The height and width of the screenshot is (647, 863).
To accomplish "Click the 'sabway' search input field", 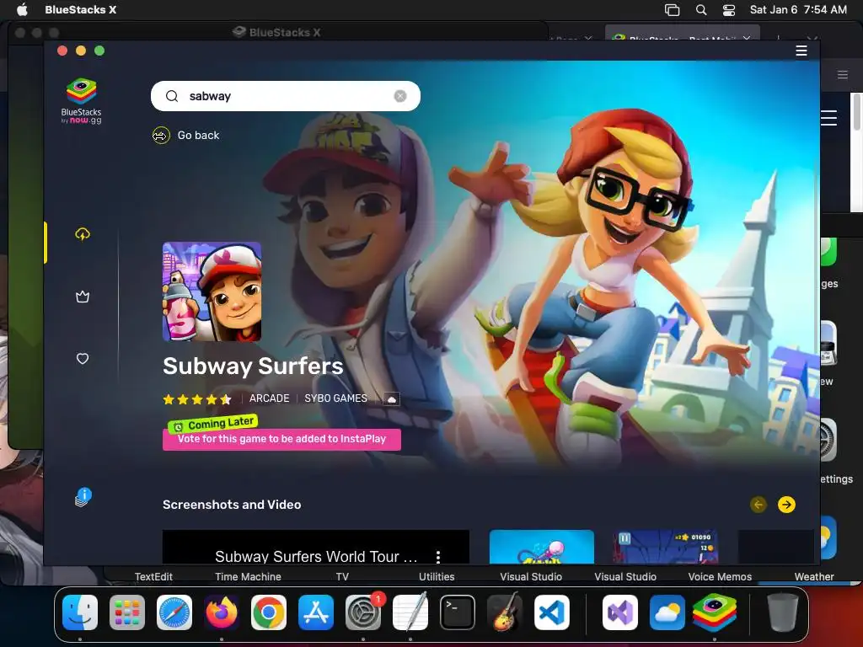I will coord(286,96).
